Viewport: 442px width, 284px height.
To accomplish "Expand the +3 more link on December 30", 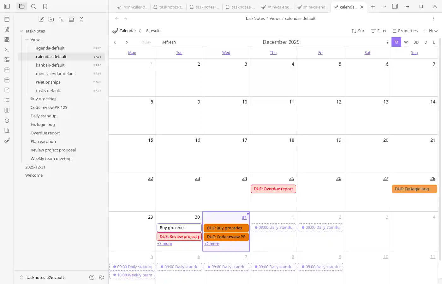I will click(x=164, y=243).
